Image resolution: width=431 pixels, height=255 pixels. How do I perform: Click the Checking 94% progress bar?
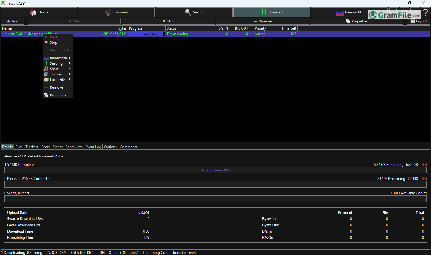[x=147, y=34]
